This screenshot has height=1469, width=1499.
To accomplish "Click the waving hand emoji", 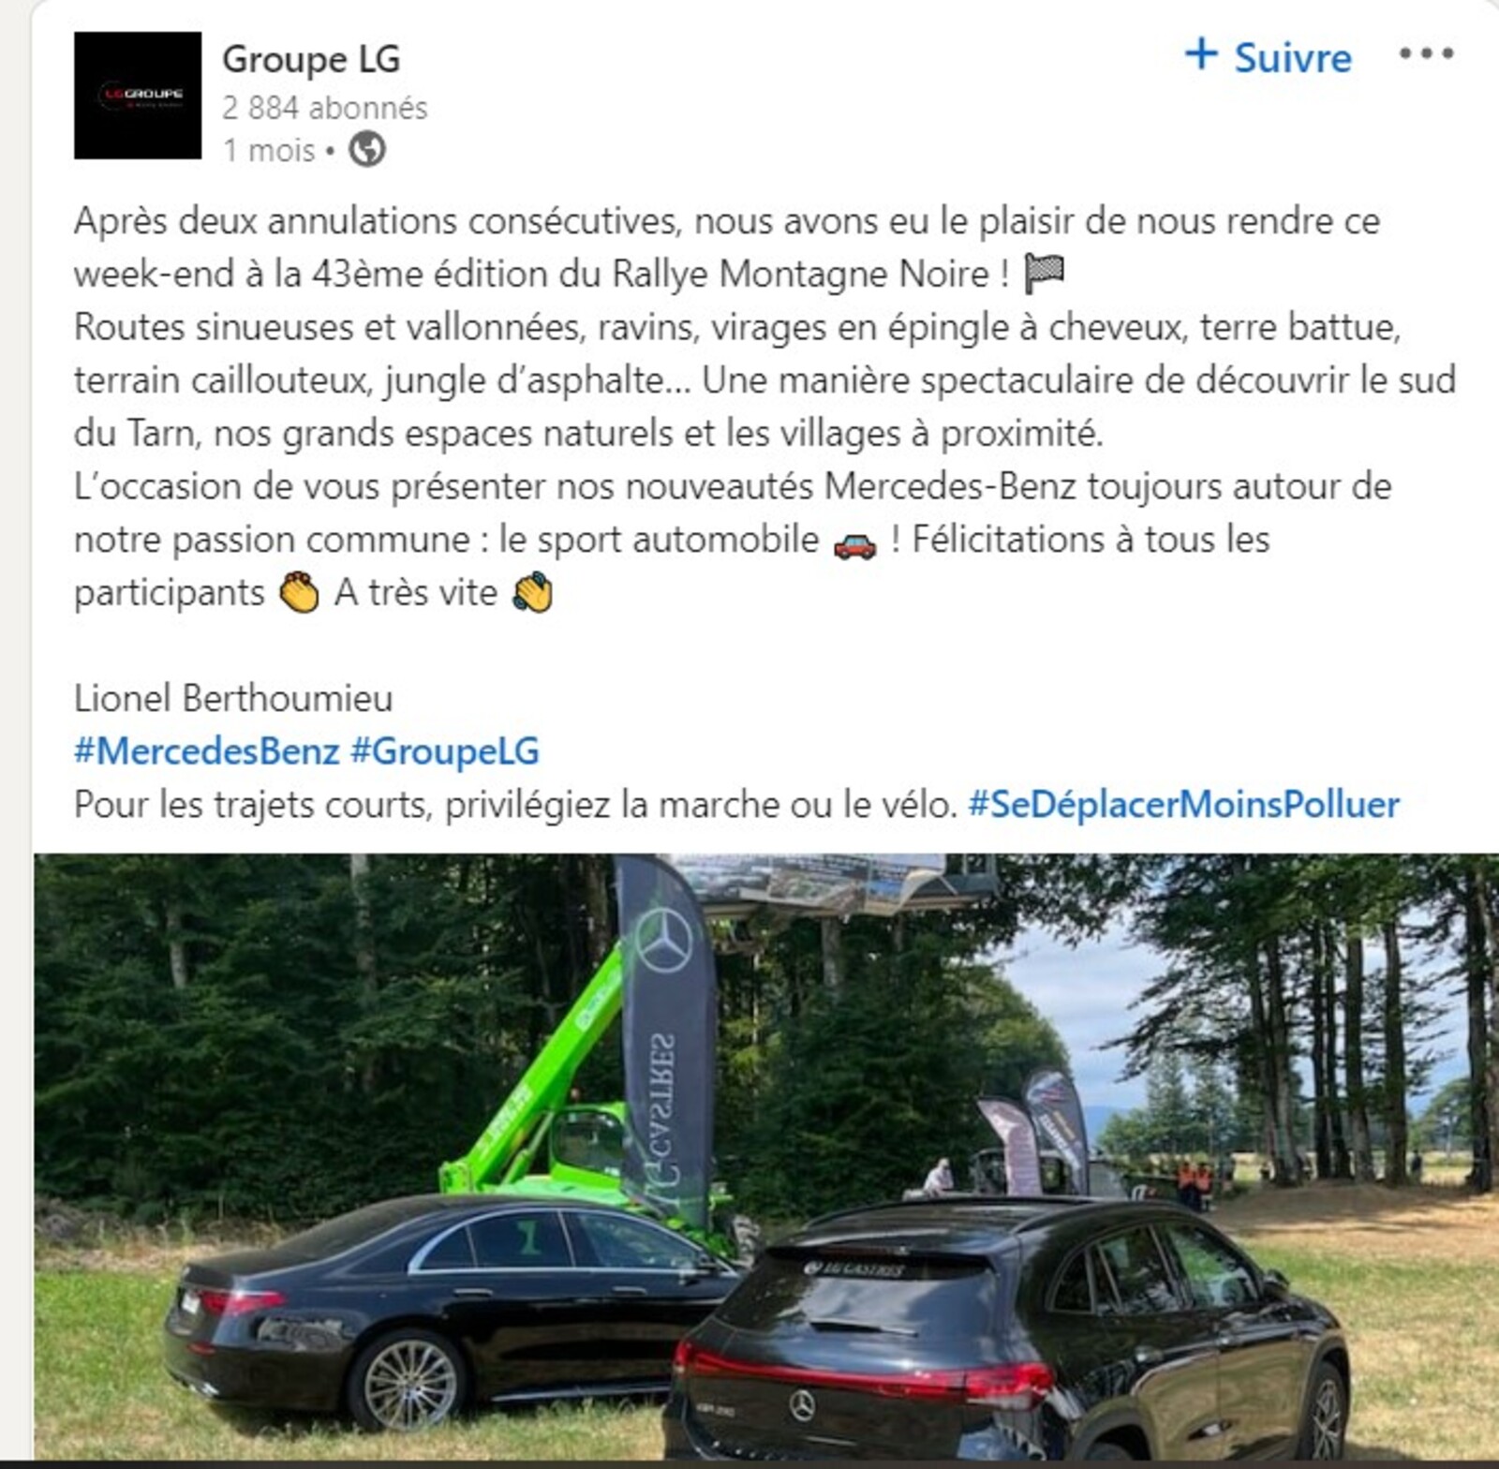I will click(x=533, y=593).
